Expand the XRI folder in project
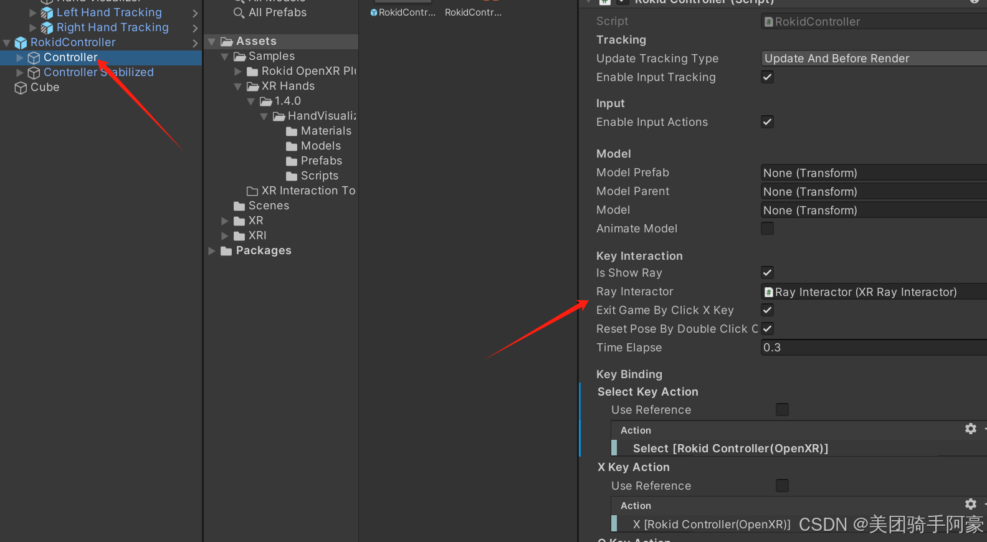This screenshot has height=542, width=987. click(x=225, y=236)
